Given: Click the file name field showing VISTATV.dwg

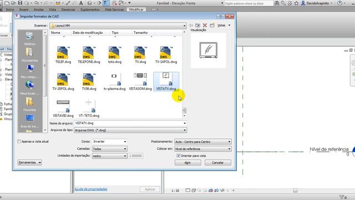Looking at the screenshot, I should [x=128, y=123].
